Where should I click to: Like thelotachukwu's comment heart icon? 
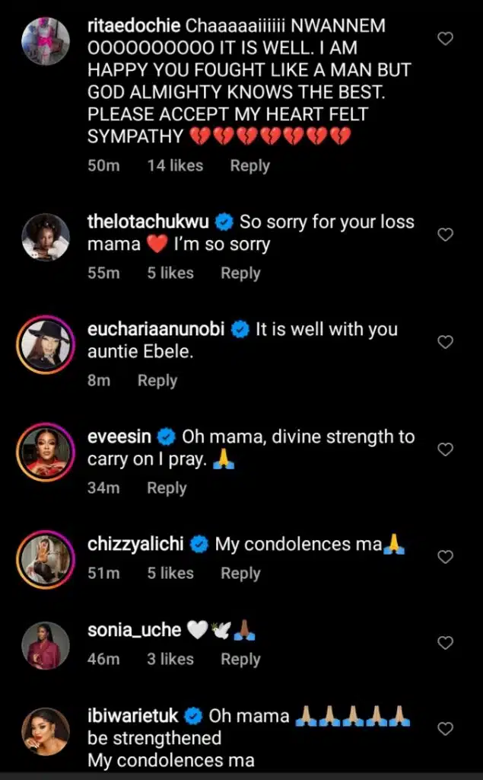(446, 235)
